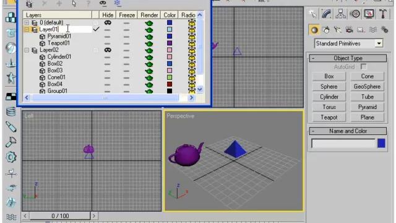Select the Helpers category icon
The height and width of the screenshot is (223, 396).
coord(361,30)
